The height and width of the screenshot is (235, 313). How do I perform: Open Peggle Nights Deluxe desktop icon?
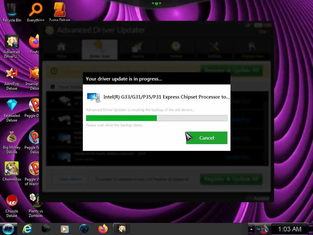[x=32, y=142]
